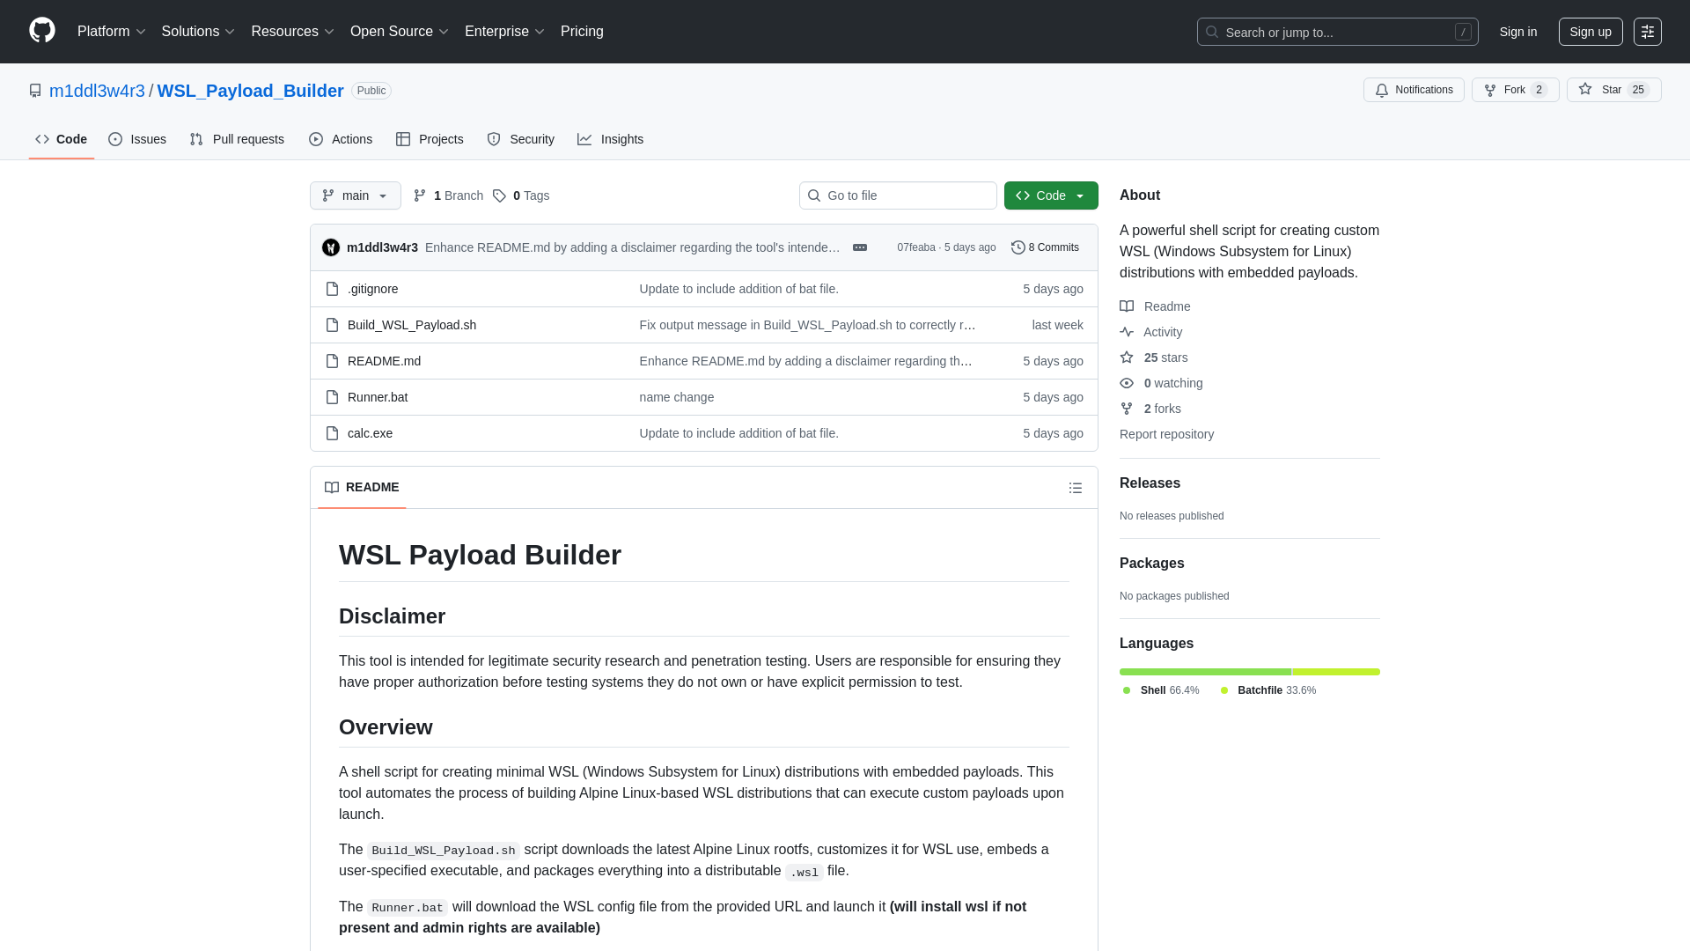Open the Actions tab
The width and height of the screenshot is (1690, 951).
point(341,139)
